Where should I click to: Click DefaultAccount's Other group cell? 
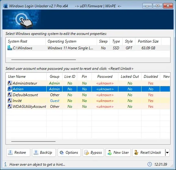[54, 95]
